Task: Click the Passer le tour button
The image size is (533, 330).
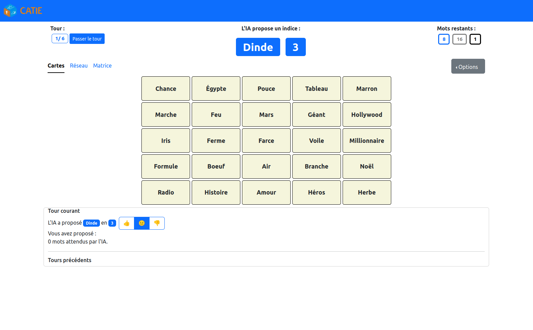Action: point(87,39)
